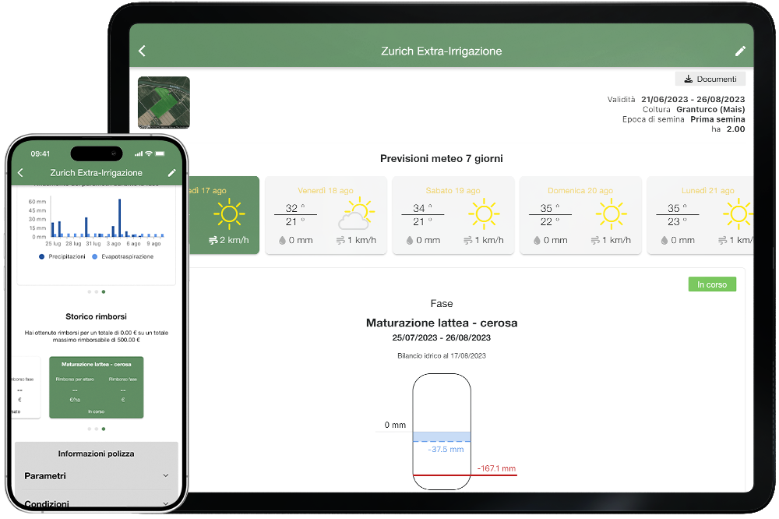Tap the back arrow in the tablet header
This screenshot has width=779, height=519.
tap(142, 51)
